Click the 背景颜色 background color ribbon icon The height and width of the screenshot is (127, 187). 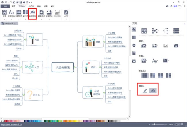[41, 13]
